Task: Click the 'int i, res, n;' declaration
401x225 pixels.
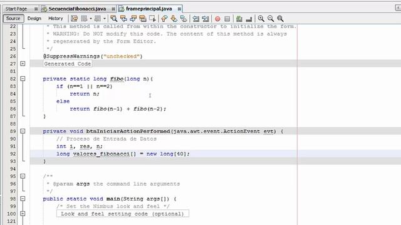Action: click(x=80, y=146)
